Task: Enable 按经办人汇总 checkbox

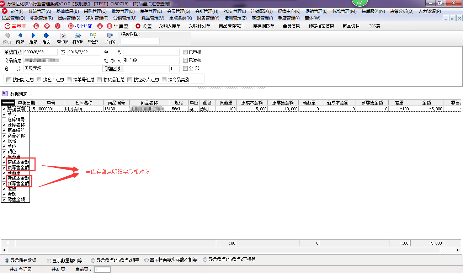Action: point(130,80)
